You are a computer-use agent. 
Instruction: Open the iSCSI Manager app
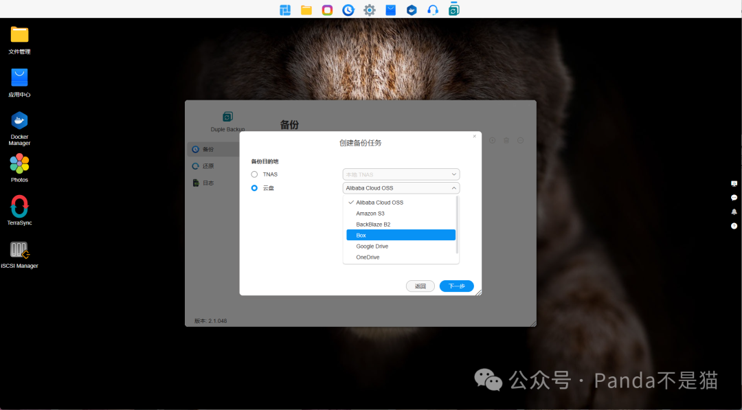(19, 249)
